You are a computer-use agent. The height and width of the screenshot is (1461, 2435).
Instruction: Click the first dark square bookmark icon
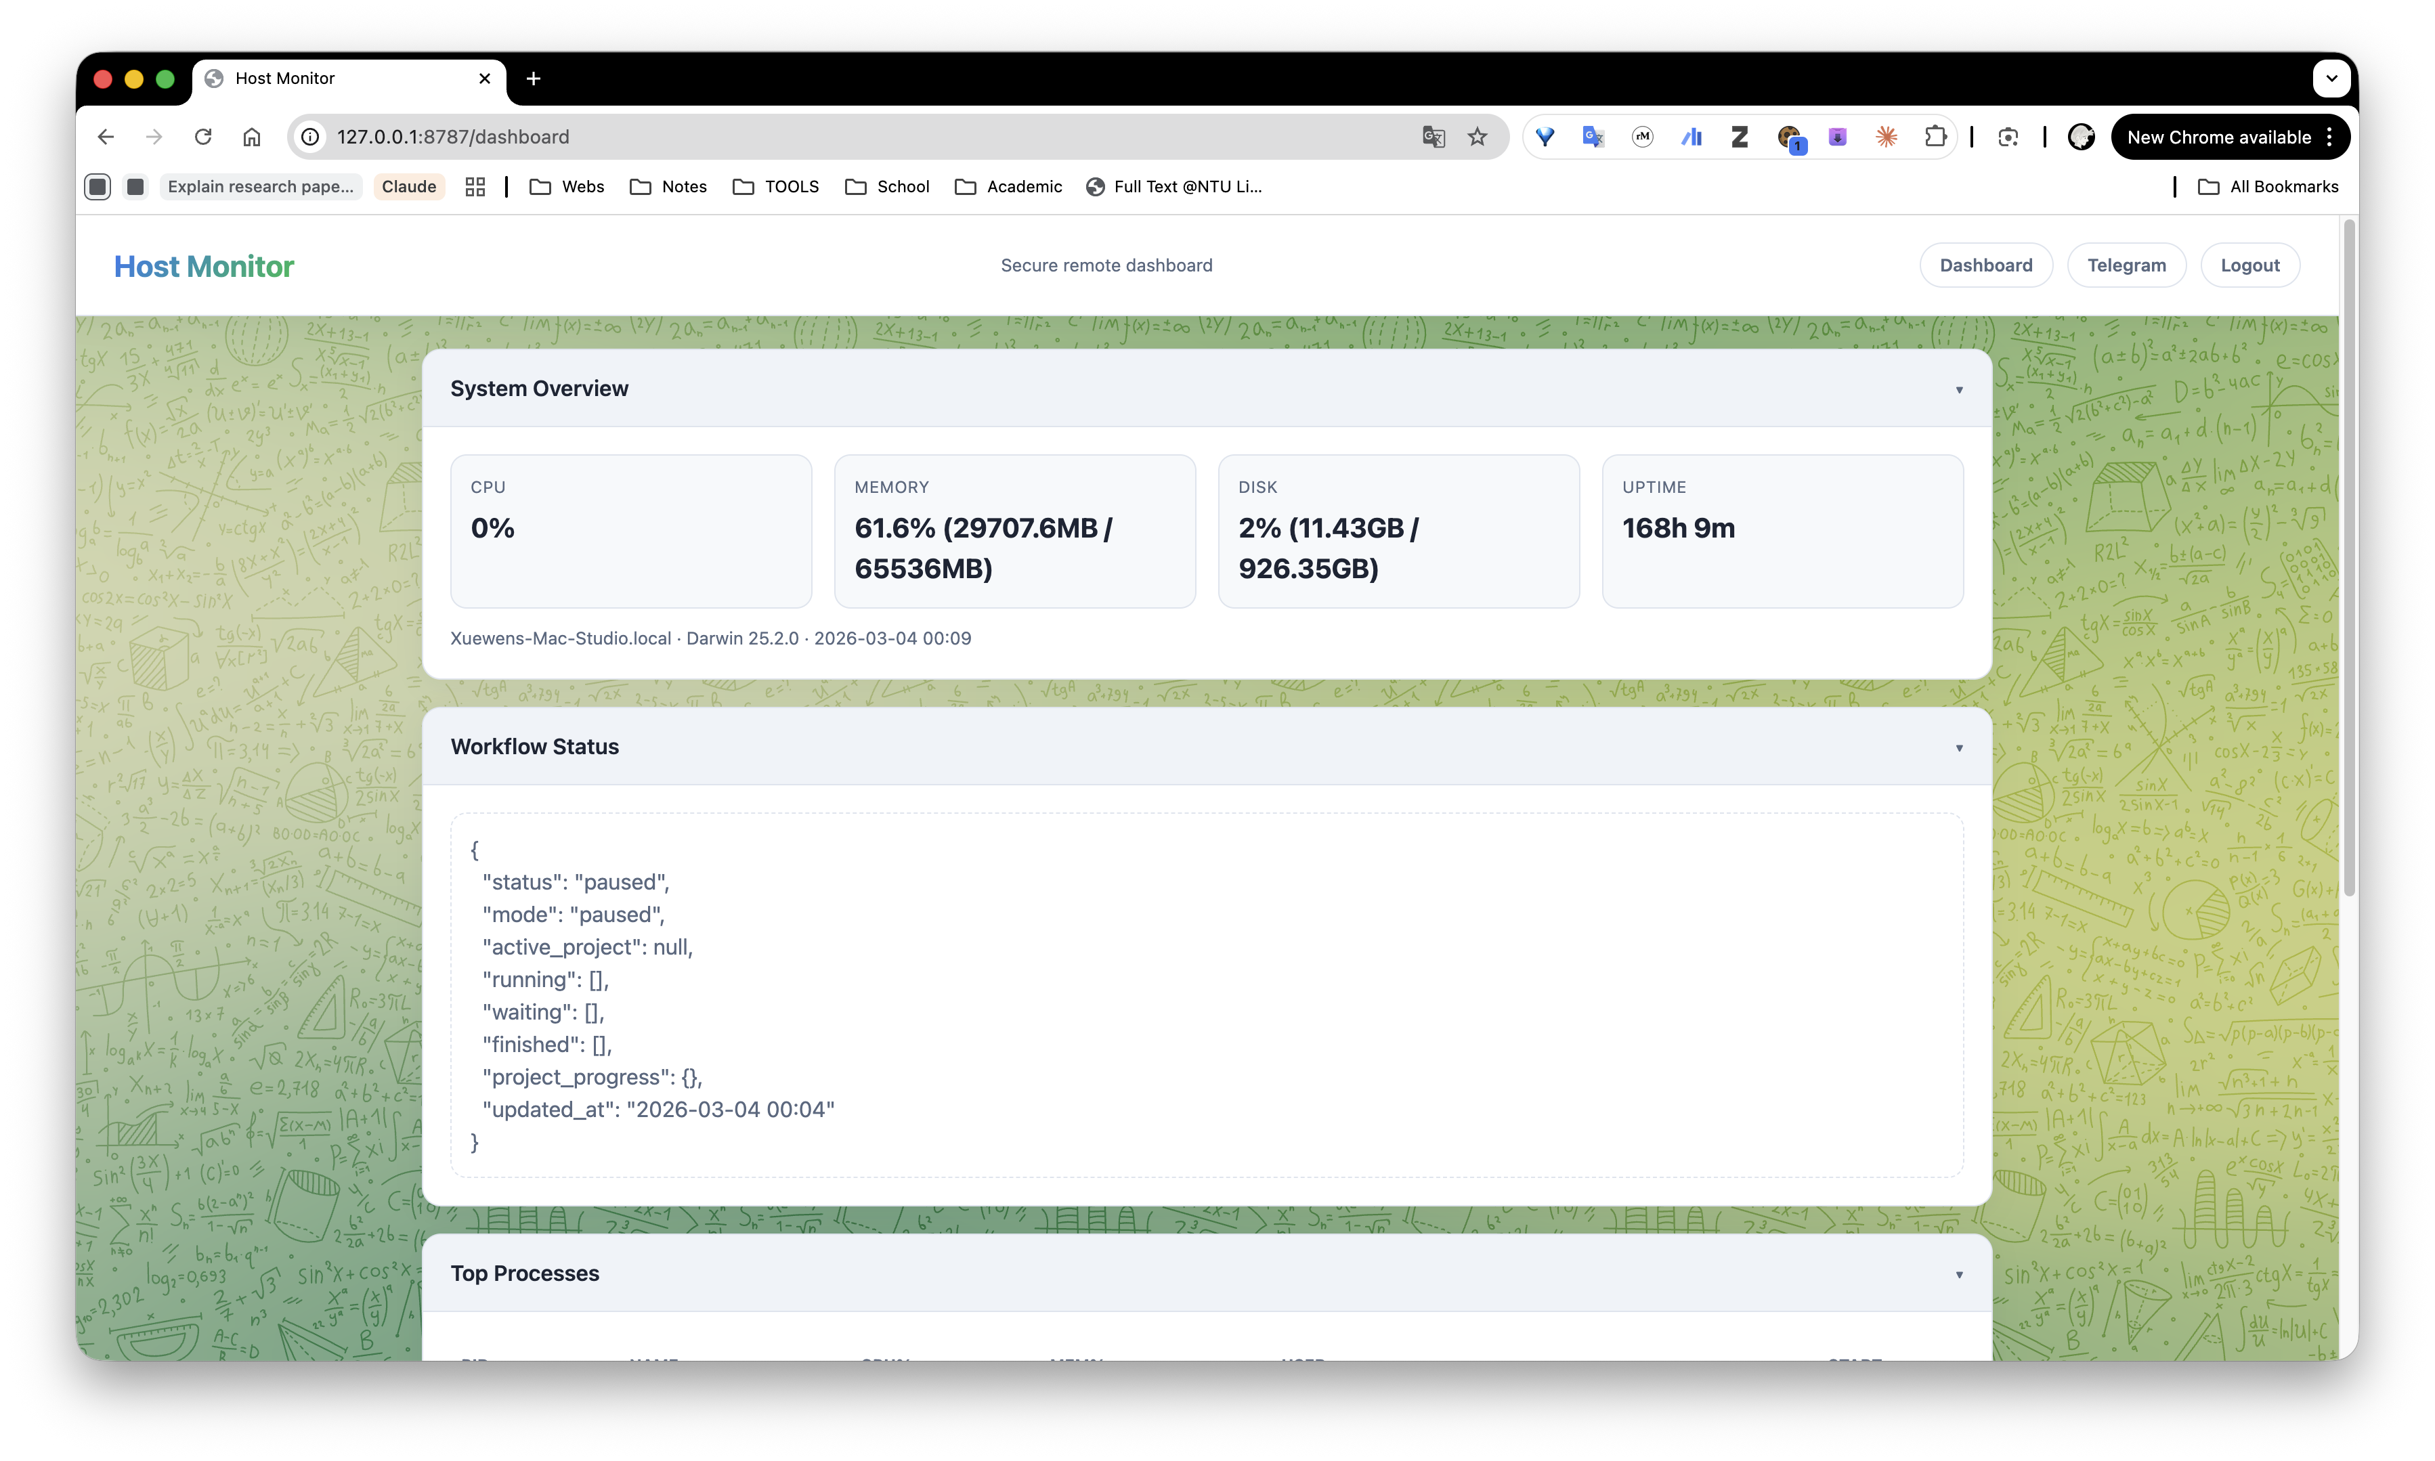pyautogui.click(x=98, y=187)
